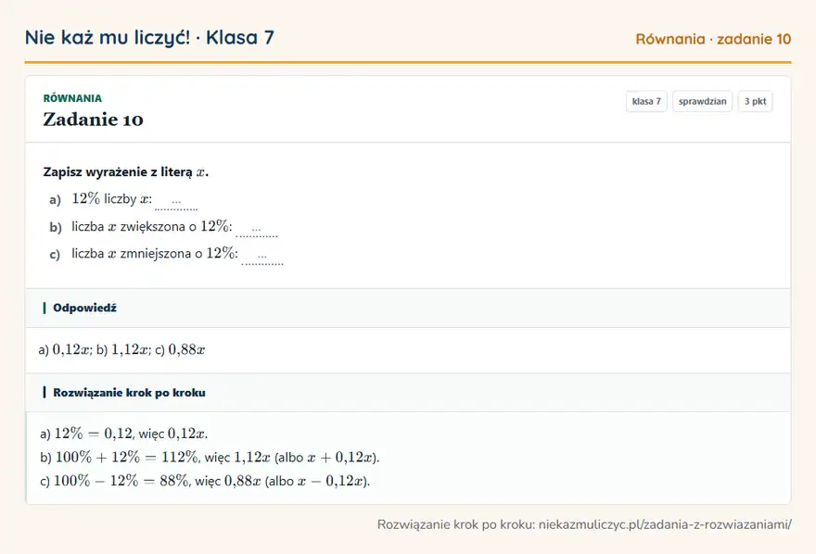
Task: Click the answer blank for item c)
Action: [262, 257]
